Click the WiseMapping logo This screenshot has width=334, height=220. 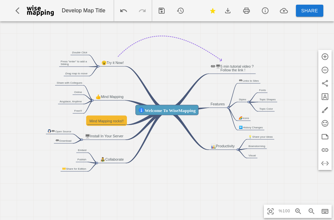pos(40,11)
